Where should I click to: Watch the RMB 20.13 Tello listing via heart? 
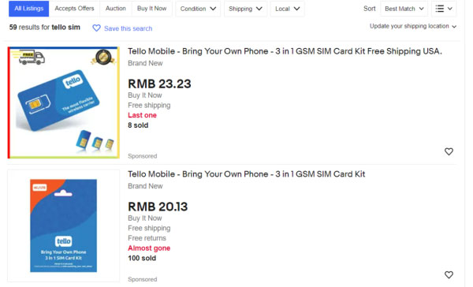pos(449,274)
